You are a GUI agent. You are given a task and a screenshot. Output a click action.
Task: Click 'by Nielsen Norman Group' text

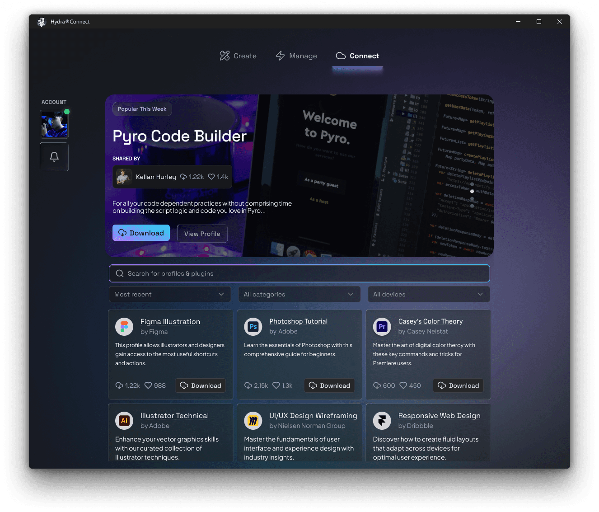coord(307,426)
